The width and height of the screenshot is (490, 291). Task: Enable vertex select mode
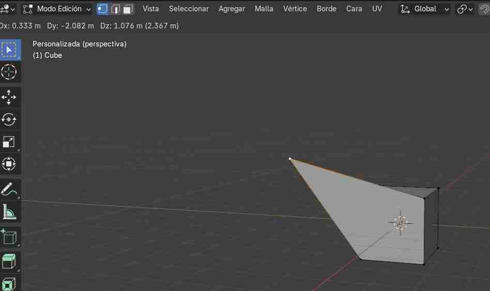pyautogui.click(x=102, y=9)
